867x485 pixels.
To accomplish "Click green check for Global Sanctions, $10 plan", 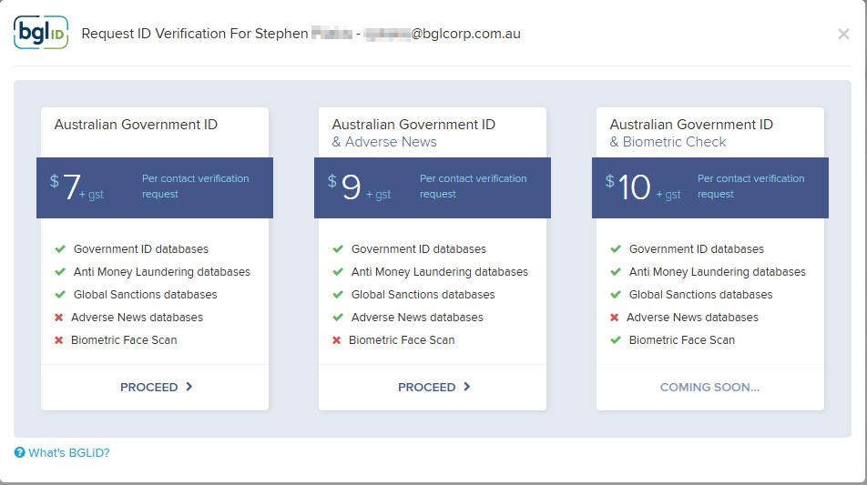I will click(x=616, y=295).
